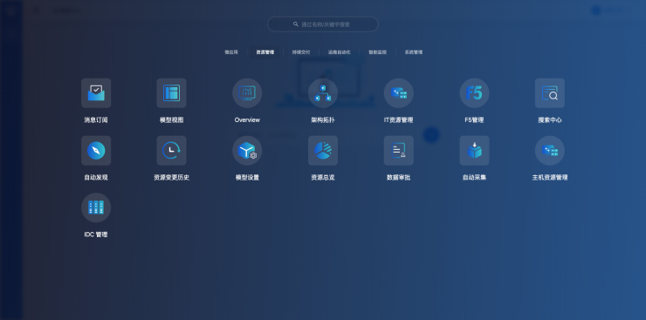Open 搜索中心 search center icon

click(x=550, y=93)
